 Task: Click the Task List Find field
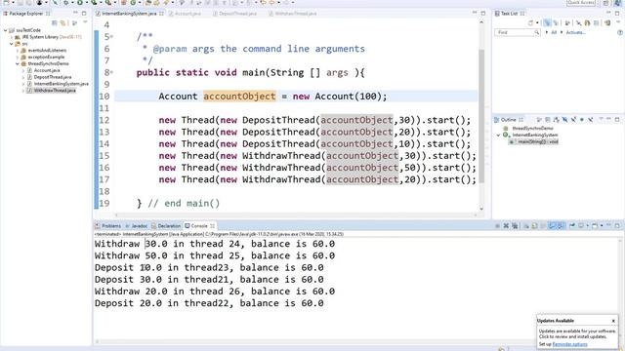click(x=517, y=32)
